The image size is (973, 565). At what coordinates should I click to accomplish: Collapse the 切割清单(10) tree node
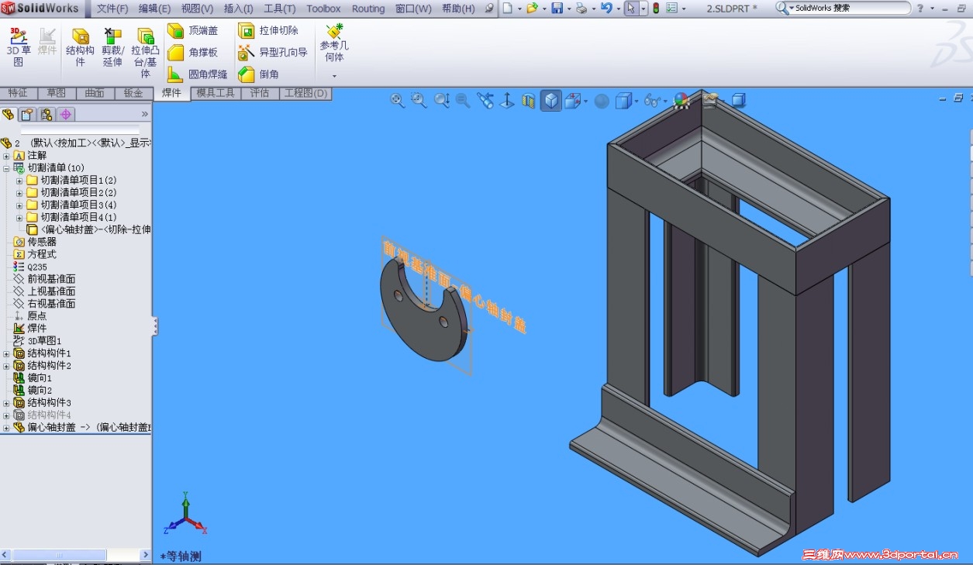click(x=6, y=167)
